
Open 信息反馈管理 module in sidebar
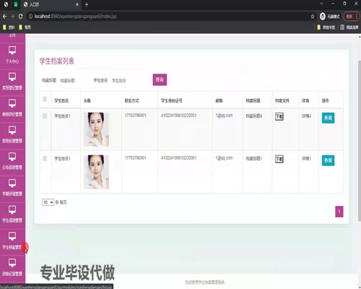pos(12,136)
